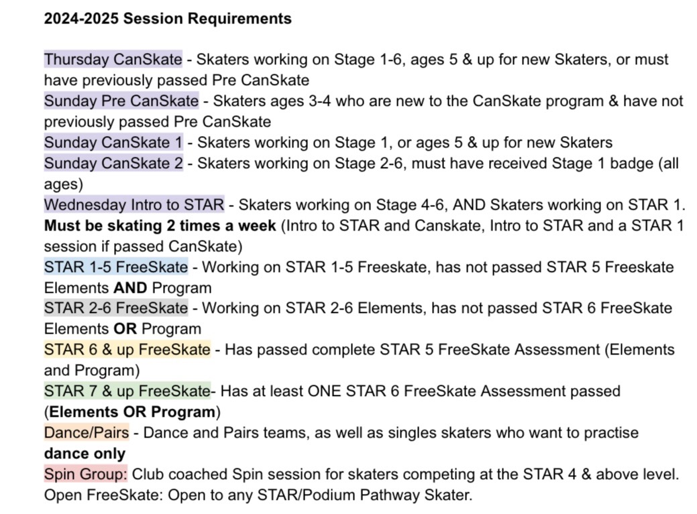Select the orange Dance/Pairs label
The width and height of the screenshot is (697, 514).
87,432
